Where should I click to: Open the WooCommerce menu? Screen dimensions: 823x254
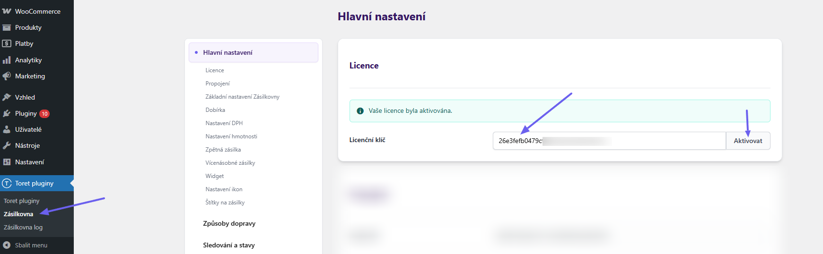click(x=37, y=11)
